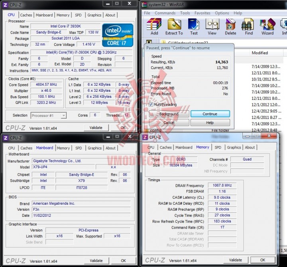Click the Modified column header in WinRAR
This screenshot has height=267, width=287.
tap(260, 53)
